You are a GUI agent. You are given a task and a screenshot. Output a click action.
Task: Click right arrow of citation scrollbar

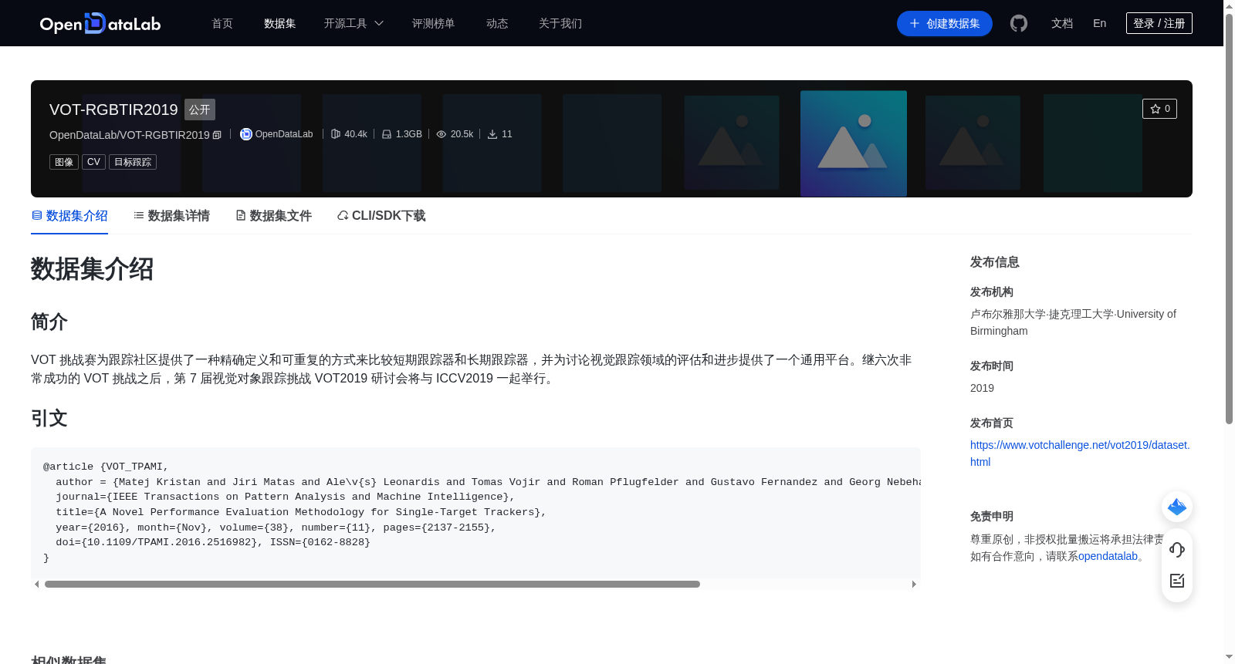pos(914,584)
